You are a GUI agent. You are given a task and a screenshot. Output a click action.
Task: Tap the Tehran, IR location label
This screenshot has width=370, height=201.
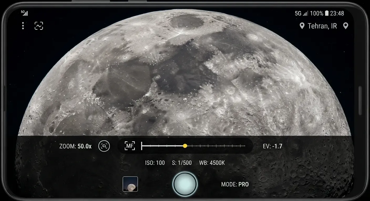tap(322, 26)
